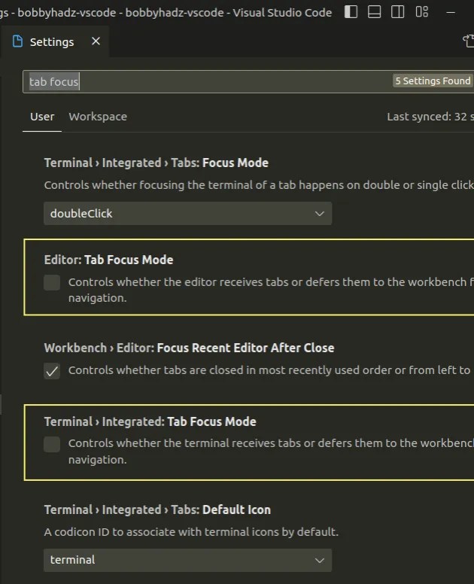Click the window title 'Visual Studio Code'
474x584 pixels.
point(282,13)
